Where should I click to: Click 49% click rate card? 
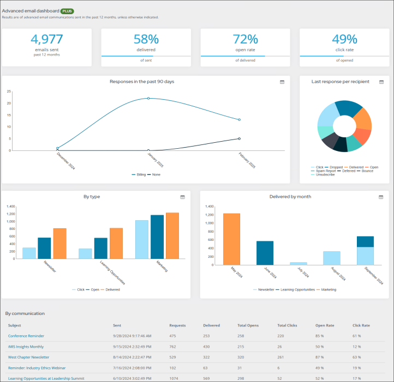(344, 47)
